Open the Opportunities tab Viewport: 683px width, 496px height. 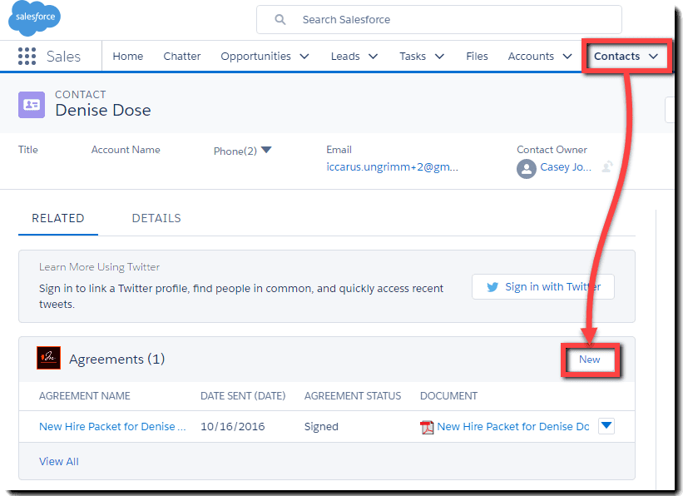pyautogui.click(x=255, y=57)
